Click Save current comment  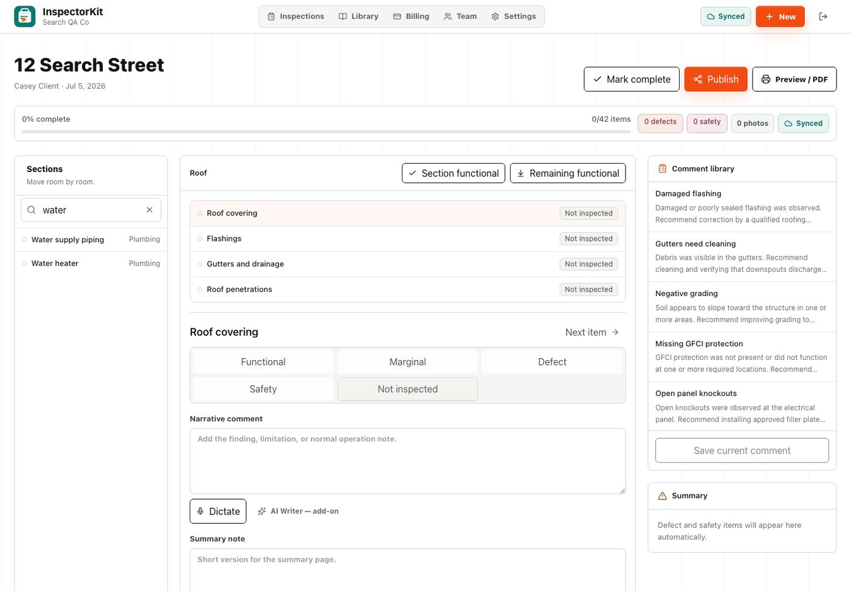pyautogui.click(x=742, y=451)
